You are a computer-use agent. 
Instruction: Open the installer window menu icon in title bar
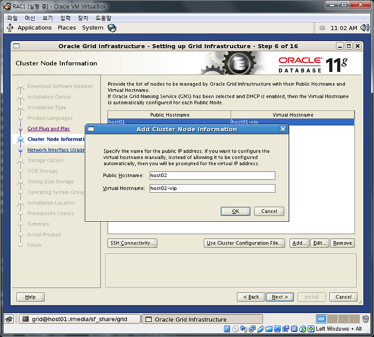click(17, 46)
